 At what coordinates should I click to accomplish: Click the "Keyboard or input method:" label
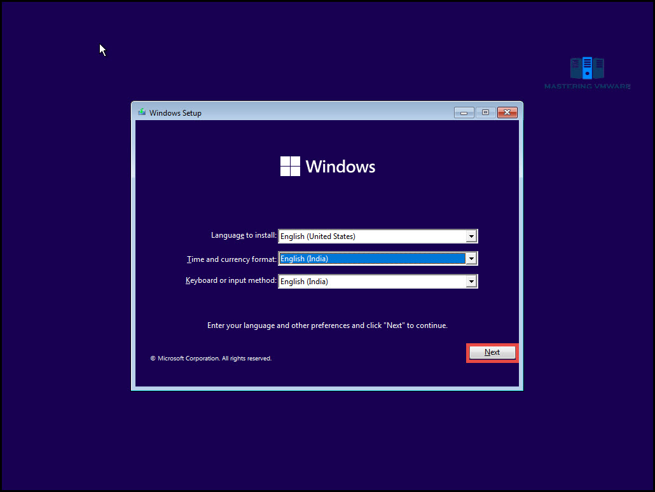click(231, 280)
